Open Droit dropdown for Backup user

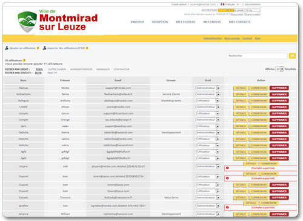pos(208,88)
